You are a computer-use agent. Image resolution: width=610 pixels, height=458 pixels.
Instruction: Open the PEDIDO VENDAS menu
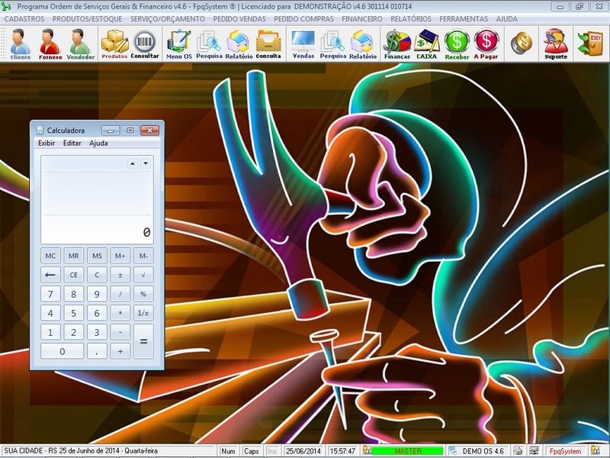click(x=239, y=18)
